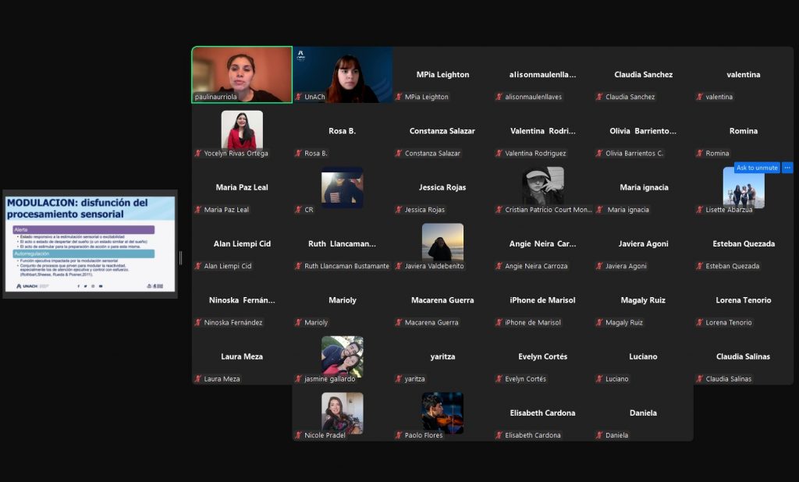This screenshot has height=482, width=799.
Task: Select Nicole Pradel's profile photo tile
Action: (342, 411)
